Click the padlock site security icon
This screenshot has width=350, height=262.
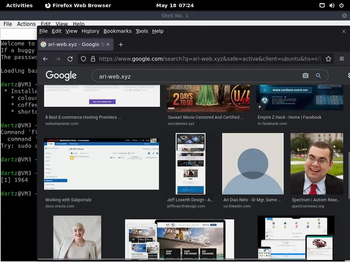(93, 59)
